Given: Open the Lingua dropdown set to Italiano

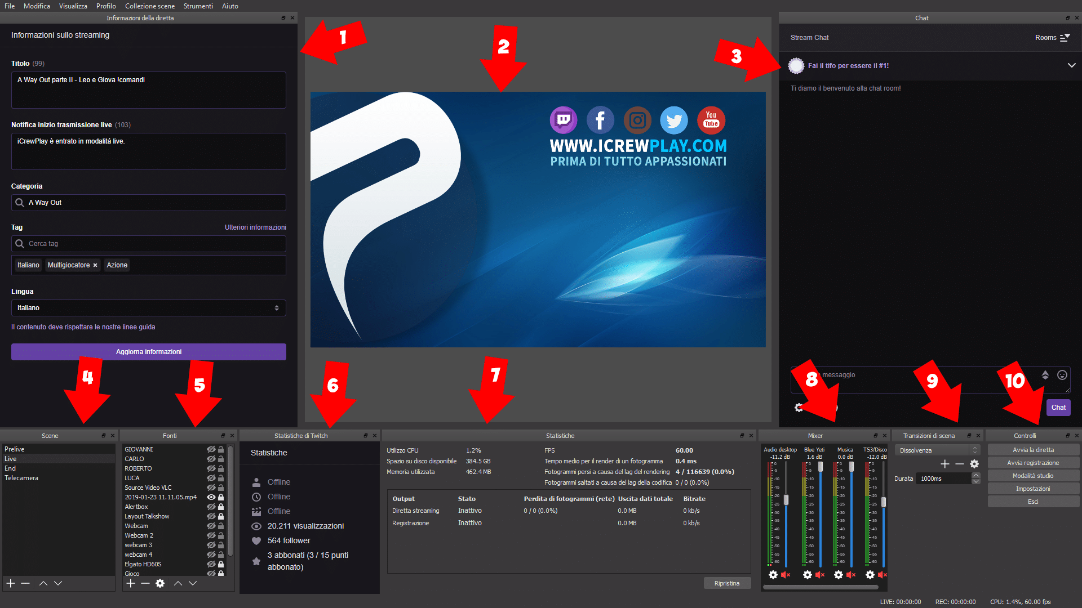Looking at the screenshot, I should click(x=149, y=308).
